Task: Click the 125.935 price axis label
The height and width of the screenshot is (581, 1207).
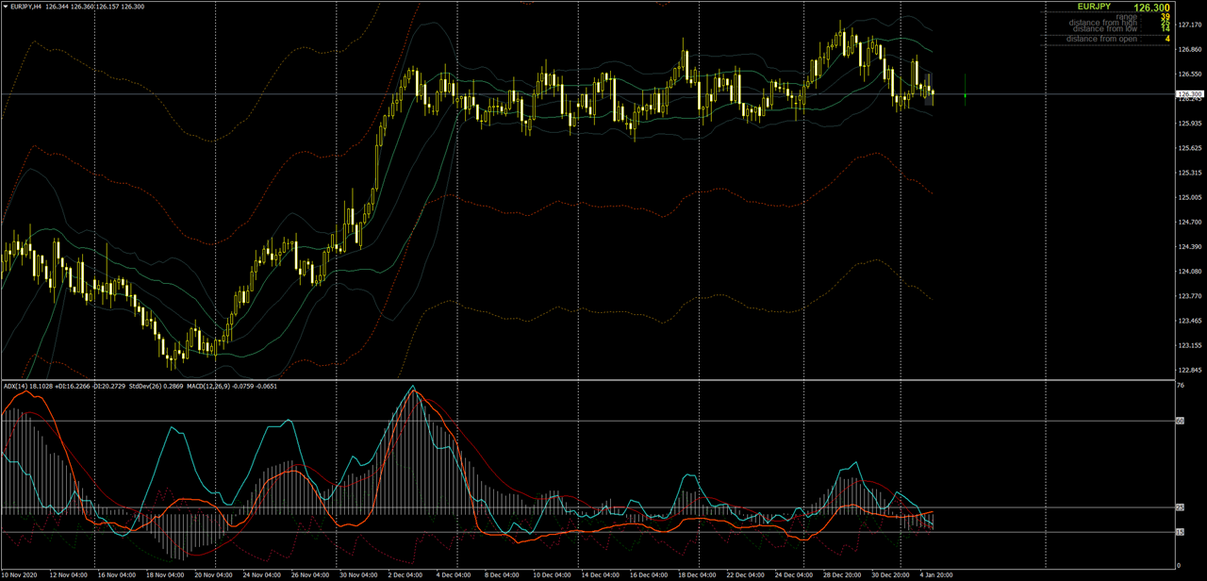Action: pos(1190,124)
